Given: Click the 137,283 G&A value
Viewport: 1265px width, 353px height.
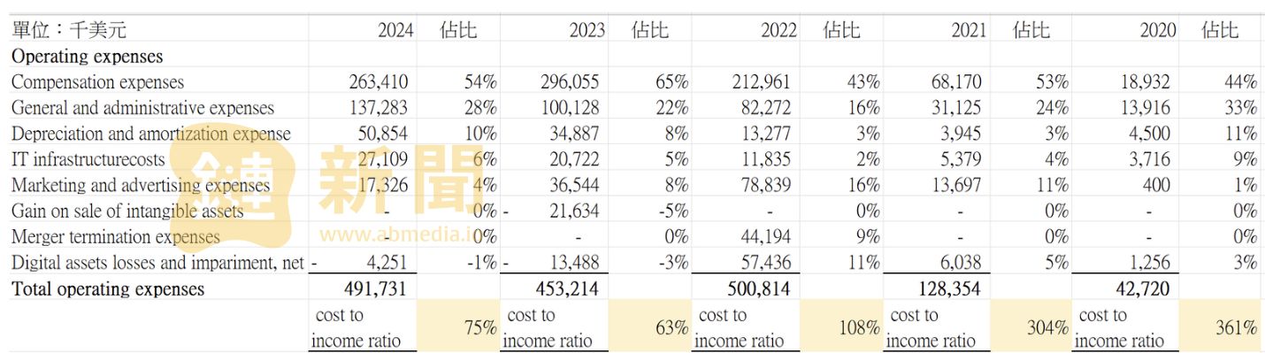Looking at the screenshot, I should pos(379,108).
